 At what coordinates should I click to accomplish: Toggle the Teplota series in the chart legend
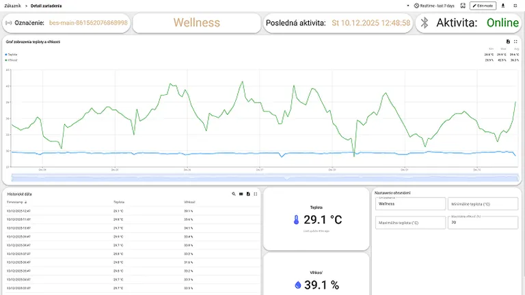pos(11,55)
